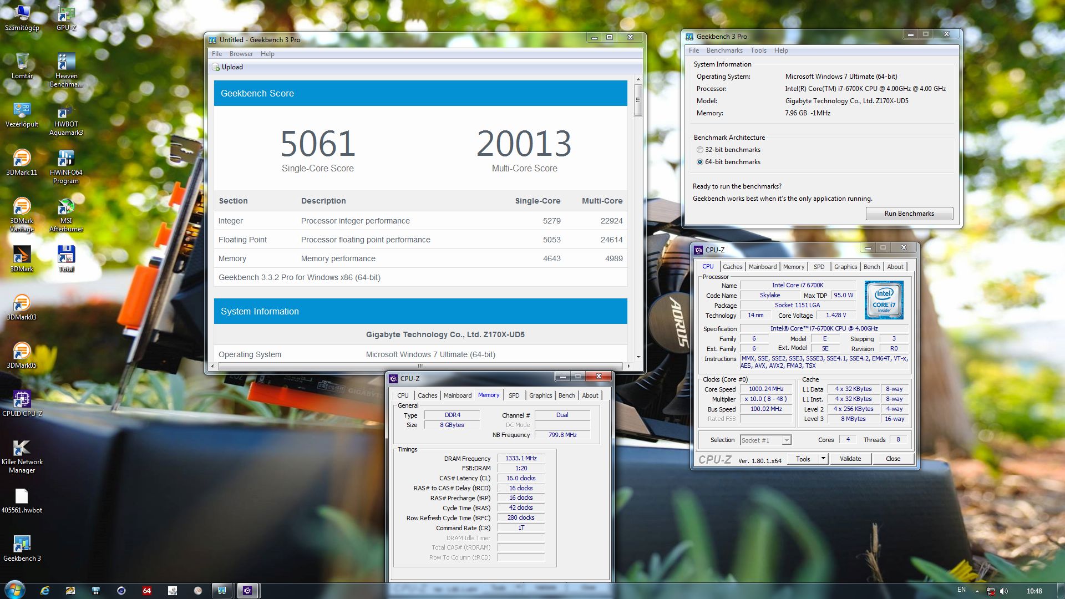Switch to CPU-Z taskbar button
Viewport: 1065px width, 599px height.
point(247,591)
